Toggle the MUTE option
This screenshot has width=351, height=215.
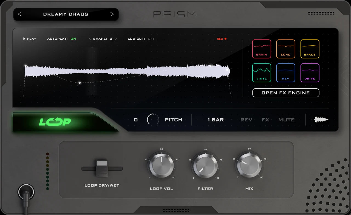[286, 120]
